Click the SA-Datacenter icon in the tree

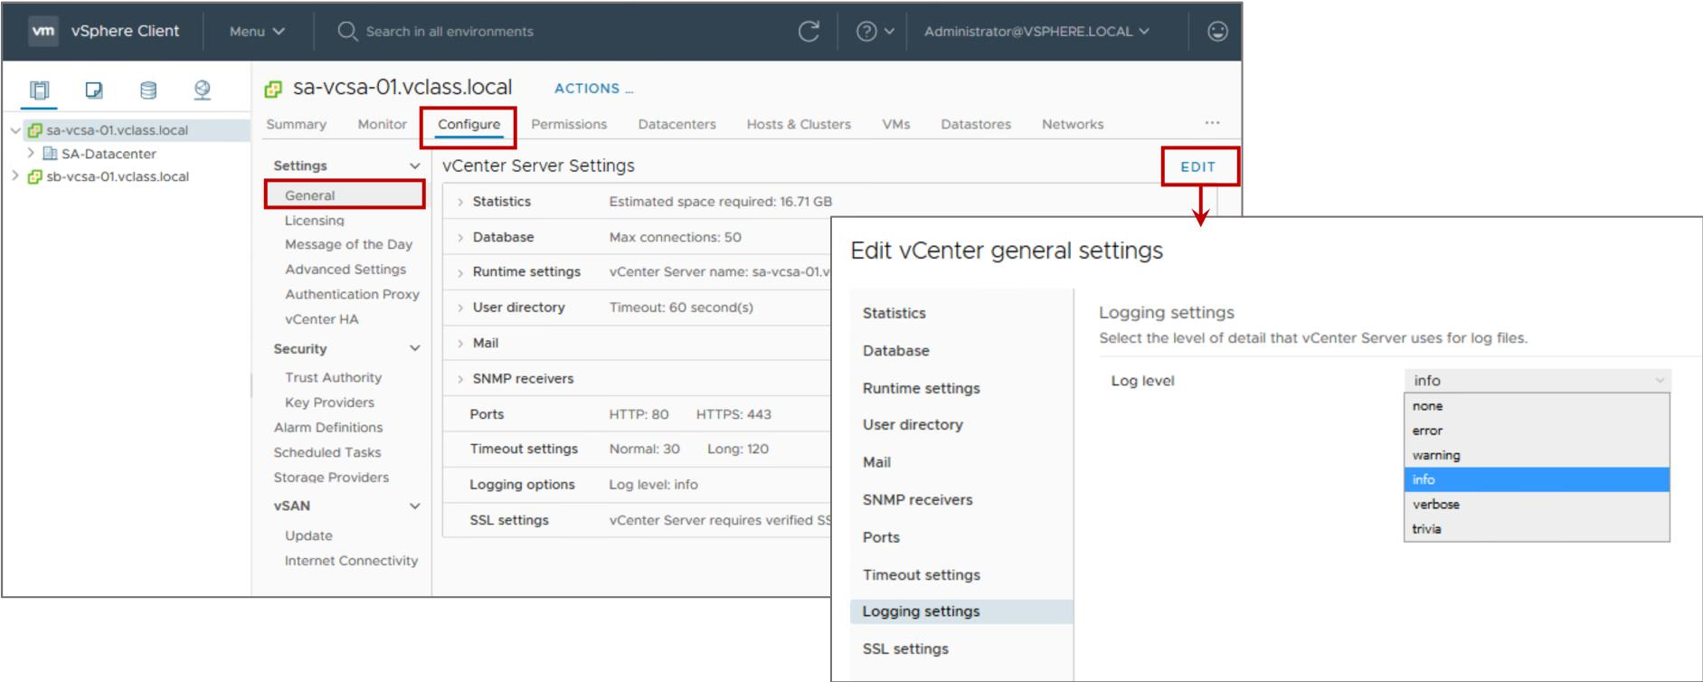click(50, 154)
